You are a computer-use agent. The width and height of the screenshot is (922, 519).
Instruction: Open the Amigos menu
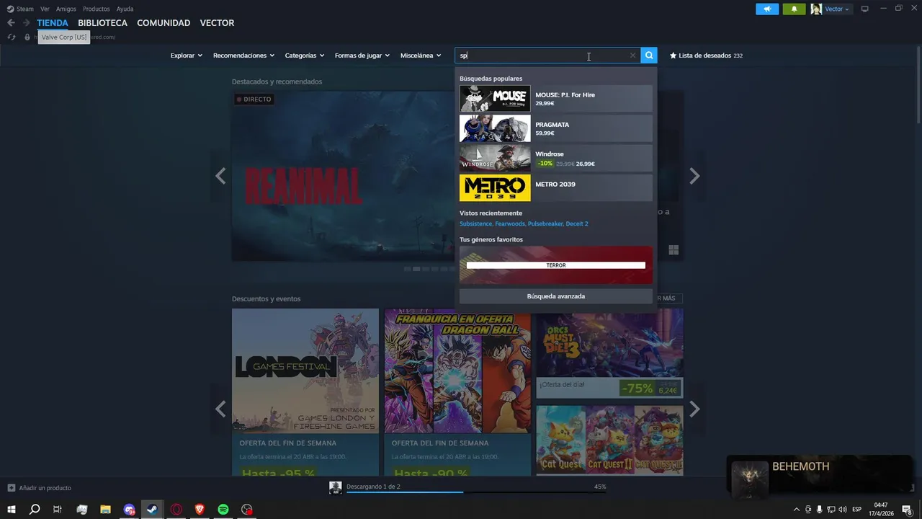[66, 9]
